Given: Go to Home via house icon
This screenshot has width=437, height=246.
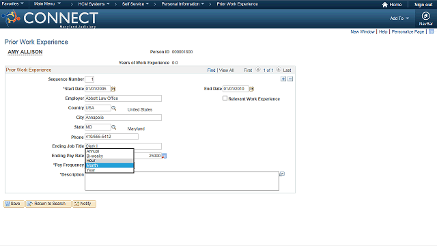Looking at the screenshot, I should pos(385,5).
